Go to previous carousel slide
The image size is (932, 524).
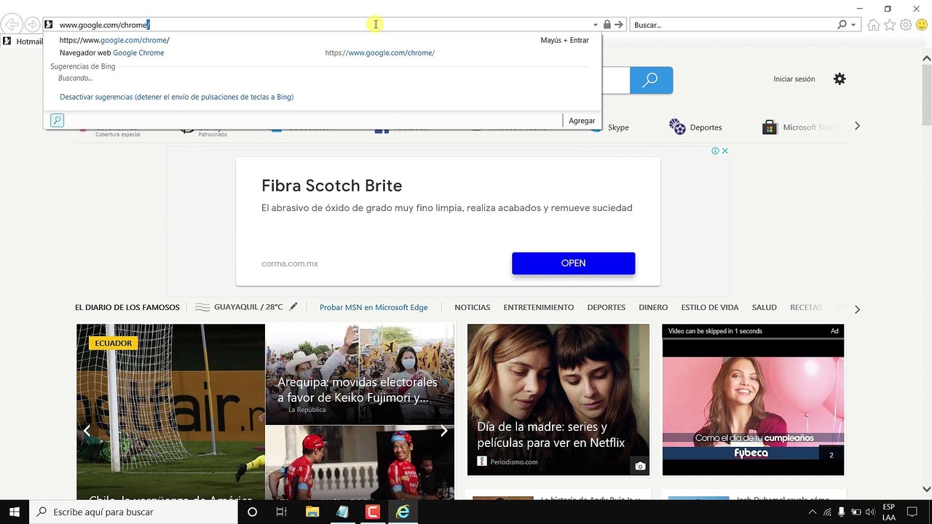tap(87, 431)
